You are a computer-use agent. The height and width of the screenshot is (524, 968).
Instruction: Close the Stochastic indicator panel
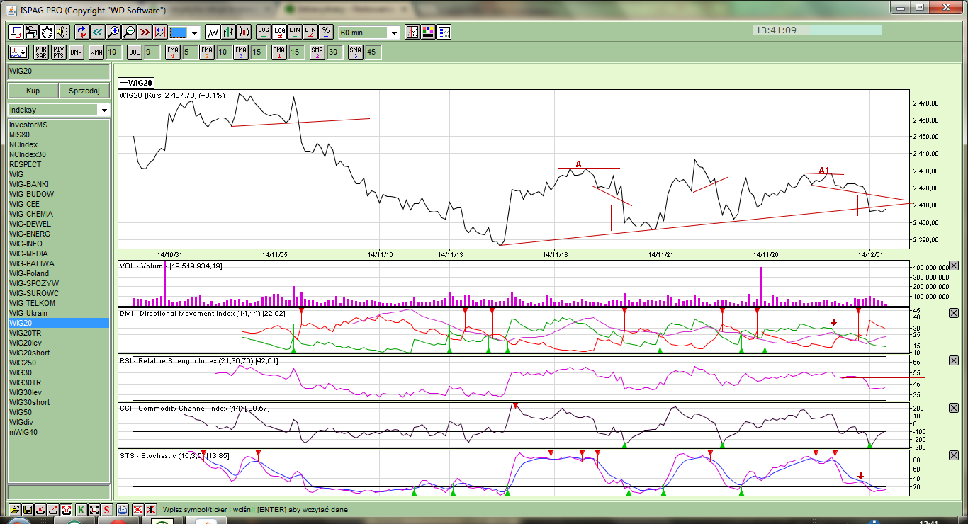point(953,455)
